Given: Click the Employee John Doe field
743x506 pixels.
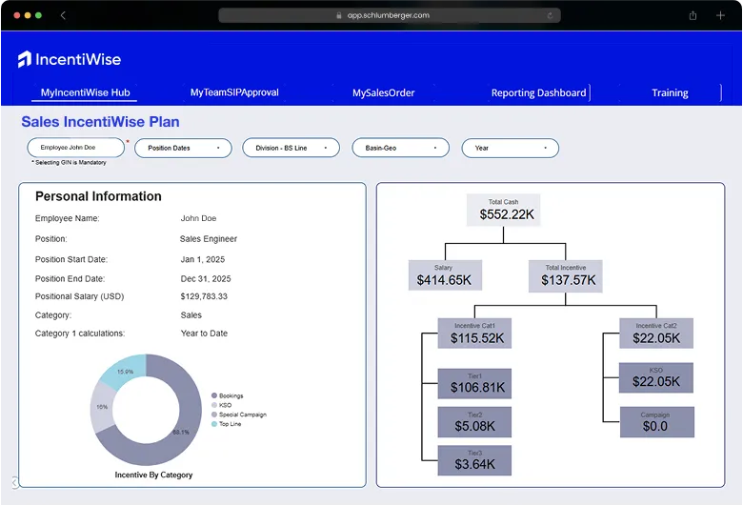Looking at the screenshot, I should [76, 148].
